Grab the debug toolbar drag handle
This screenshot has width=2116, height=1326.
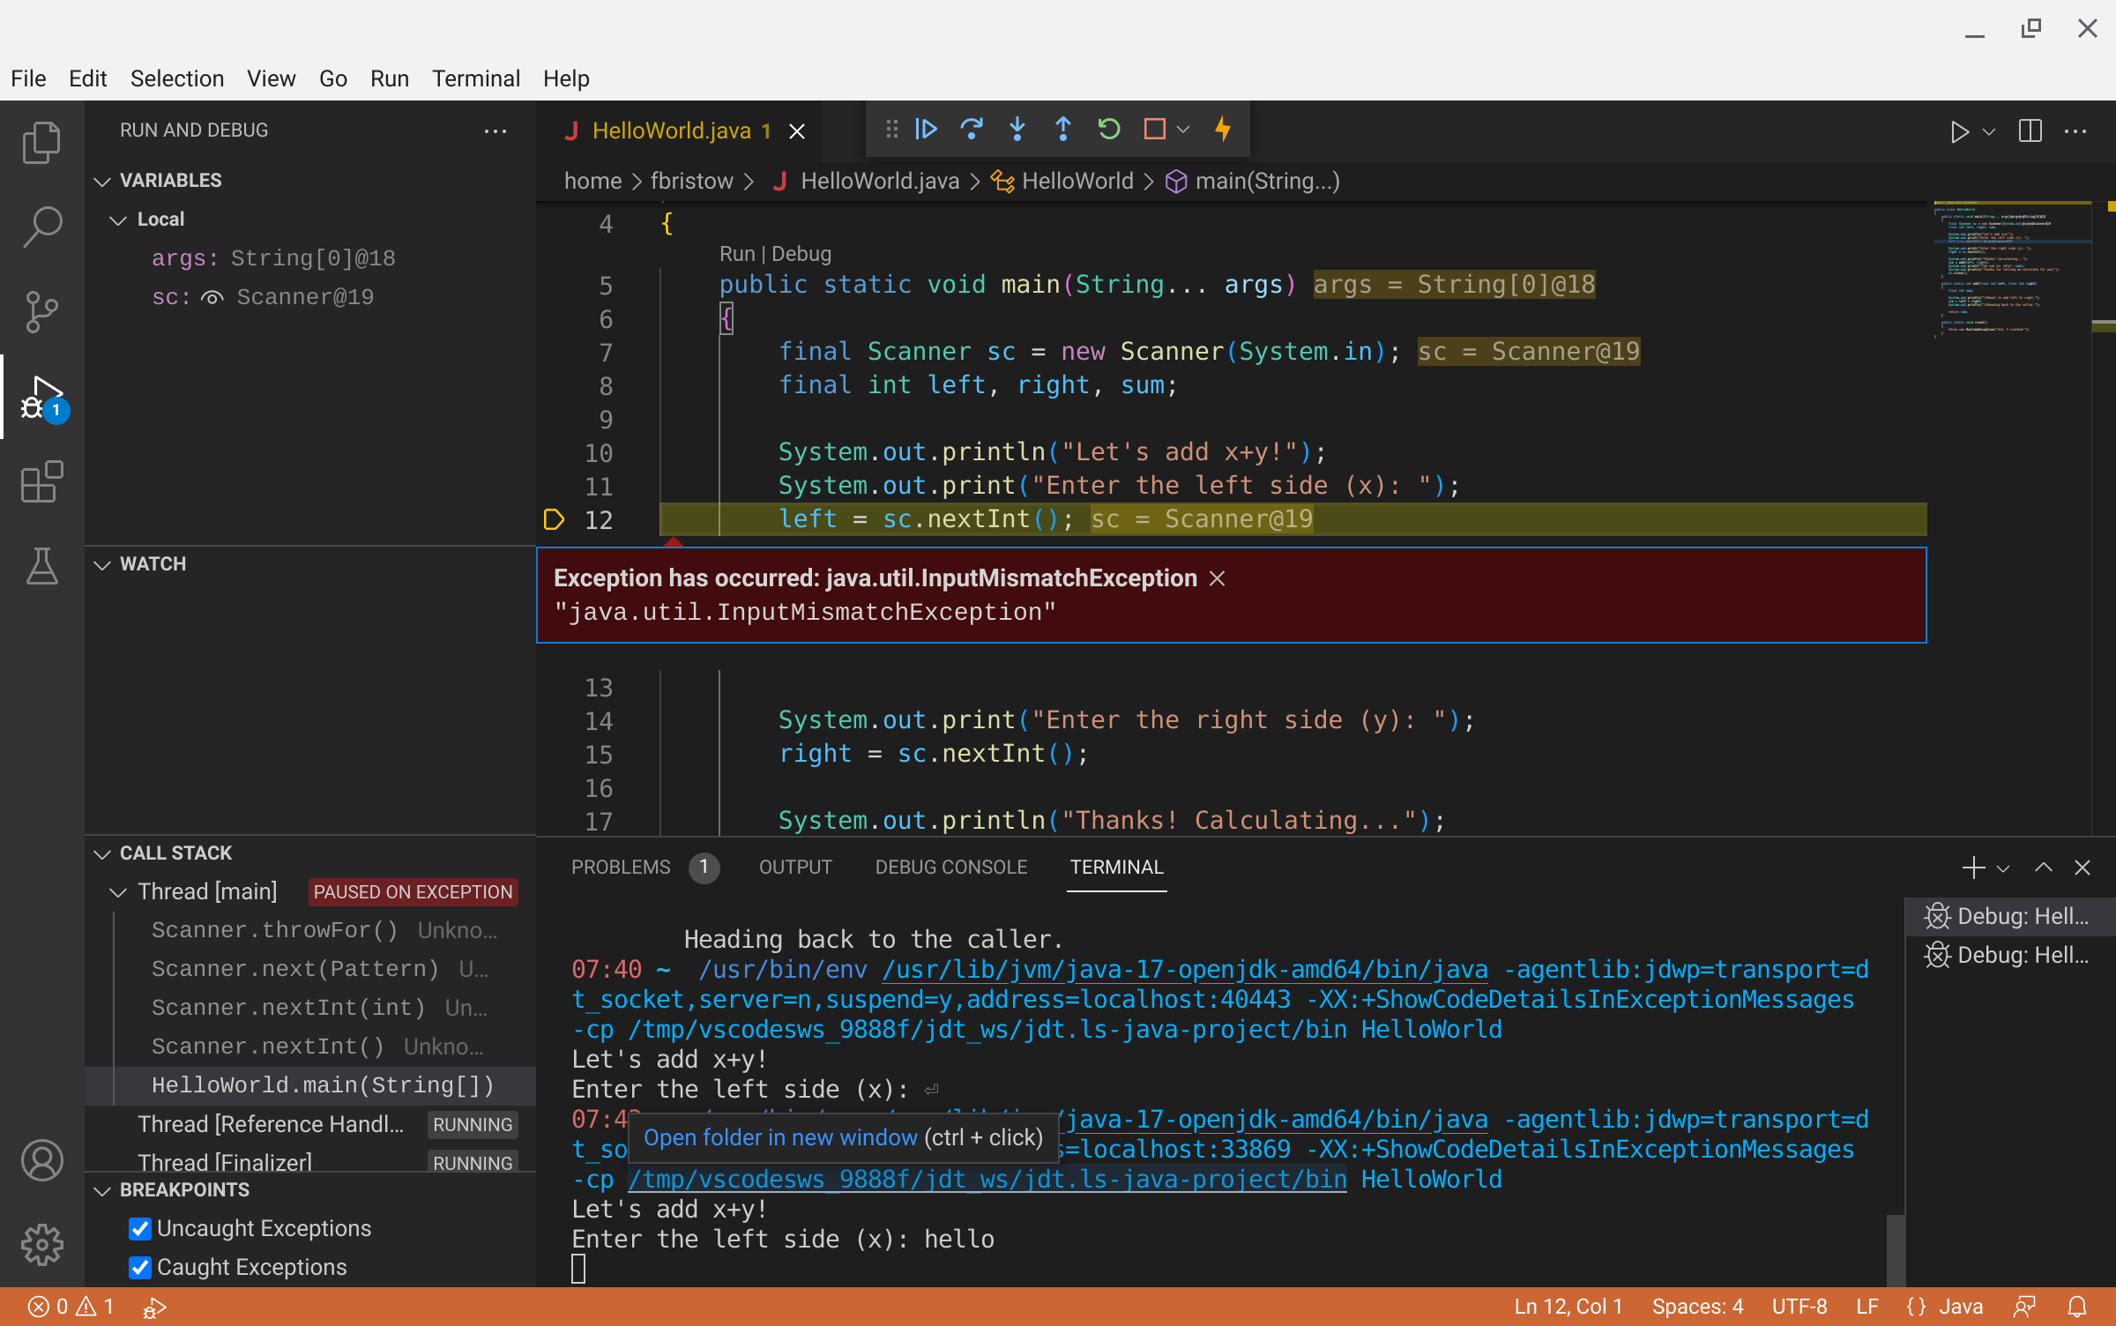[891, 130]
